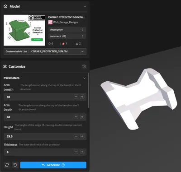The height and width of the screenshot is (172, 181).
Task: Increase Arm Length with plus button
Action: 82,97
